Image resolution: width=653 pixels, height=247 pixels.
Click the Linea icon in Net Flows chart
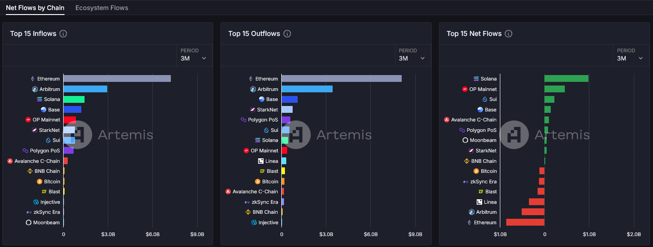pyautogui.click(x=479, y=202)
